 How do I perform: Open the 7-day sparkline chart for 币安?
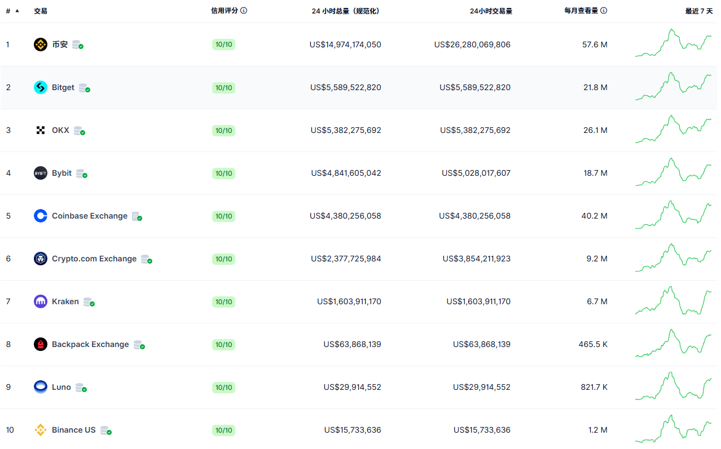pos(674,43)
